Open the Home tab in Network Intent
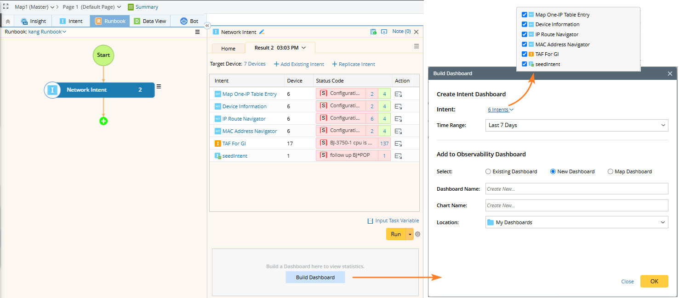 [228, 49]
